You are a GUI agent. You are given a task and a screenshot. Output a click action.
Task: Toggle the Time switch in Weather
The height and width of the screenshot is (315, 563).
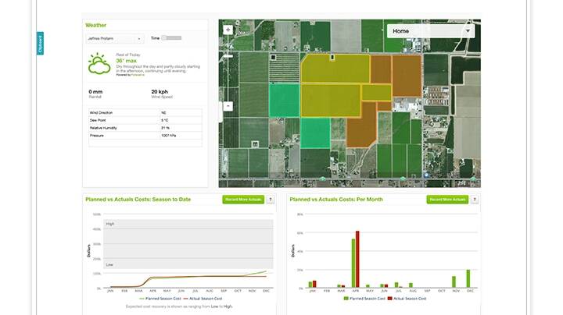tap(171, 37)
